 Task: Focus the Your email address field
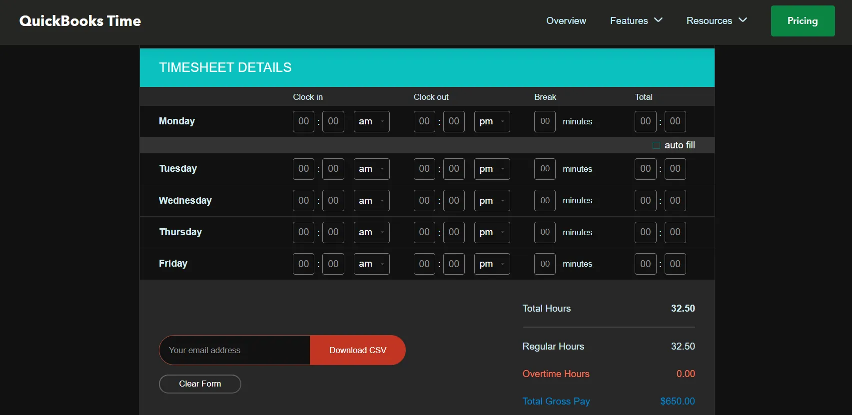(x=235, y=350)
